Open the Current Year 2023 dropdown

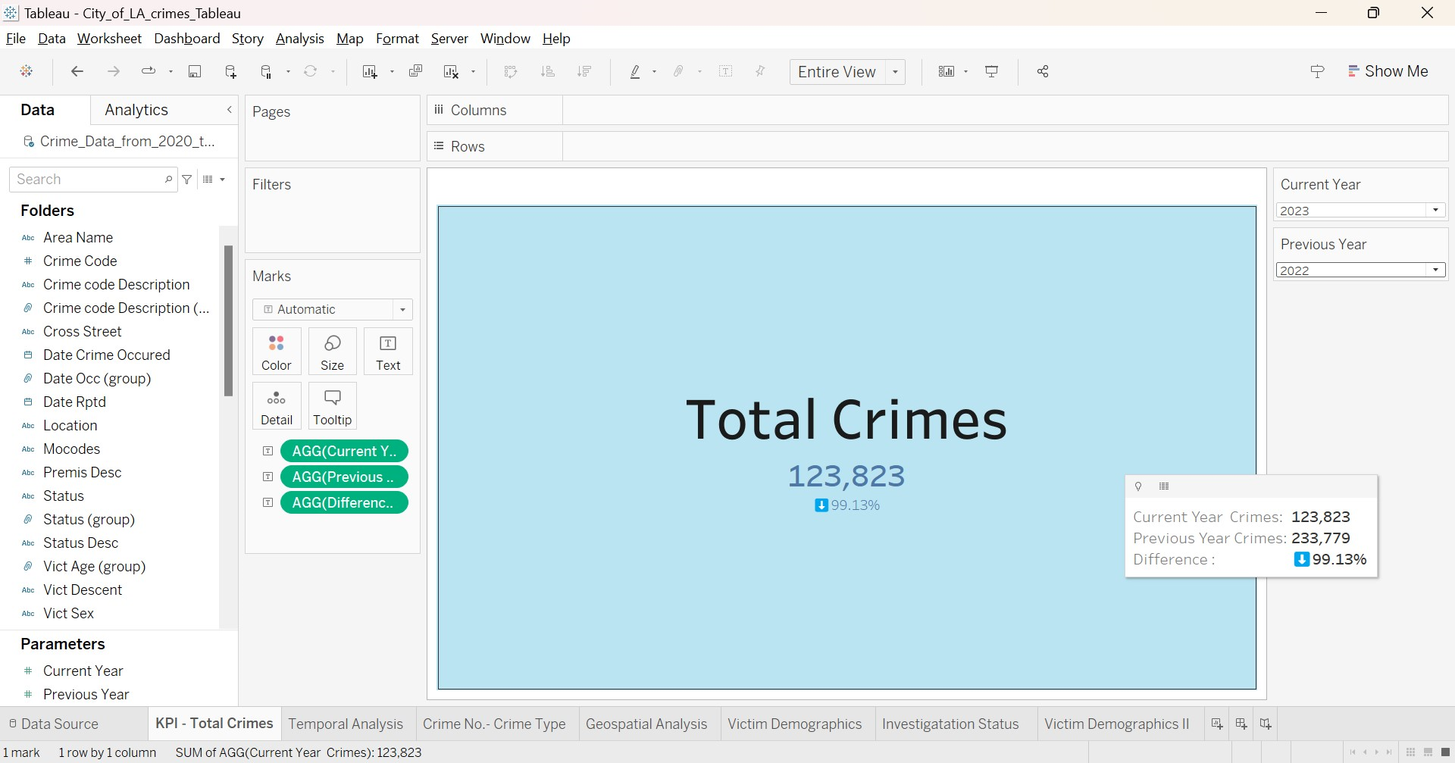pos(1435,210)
